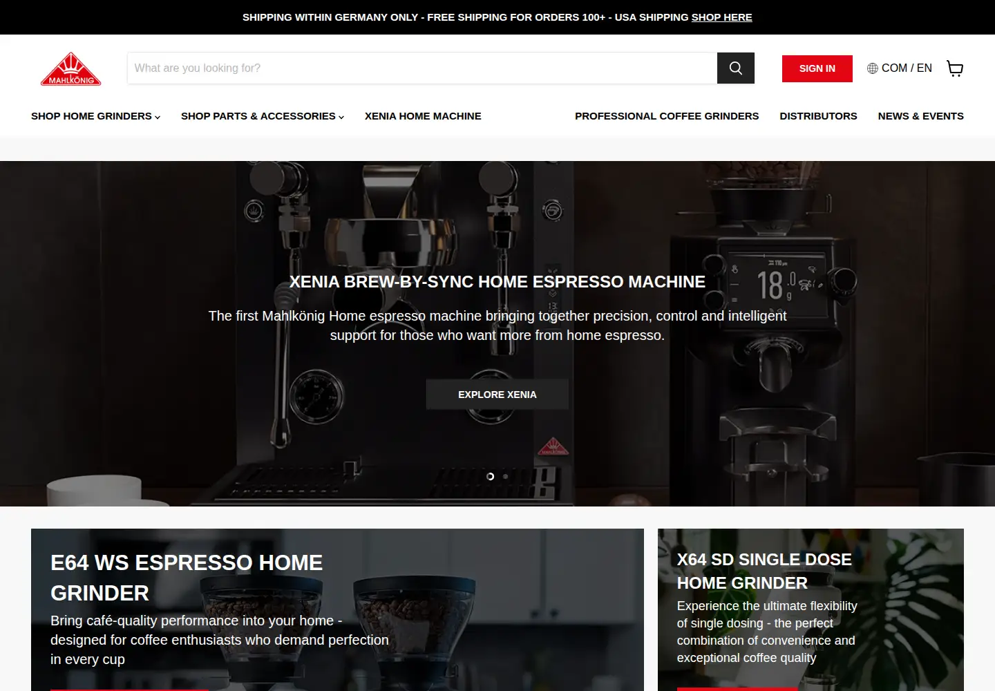
Task: Select the second carousel slide dot
Action: point(506,476)
